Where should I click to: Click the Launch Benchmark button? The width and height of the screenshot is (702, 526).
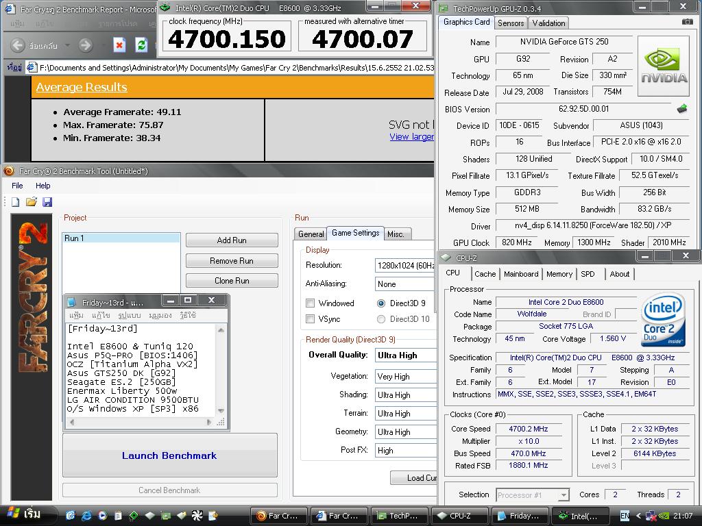(170, 455)
